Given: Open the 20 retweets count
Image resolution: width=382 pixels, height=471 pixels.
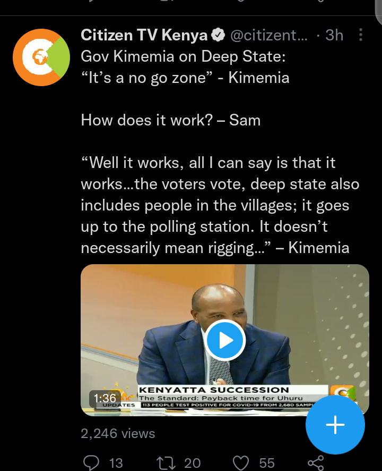Looking at the screenshot, I should point(192,463).
